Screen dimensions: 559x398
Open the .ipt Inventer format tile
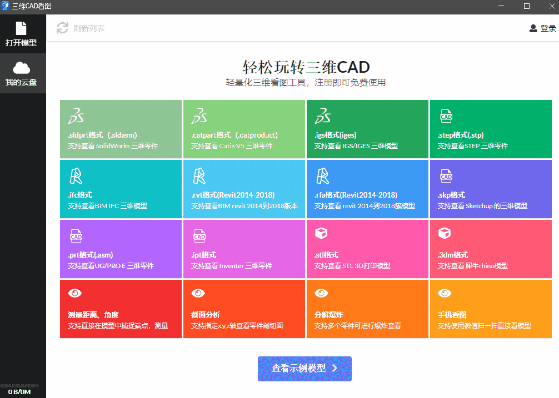click(x=244, y=249)
